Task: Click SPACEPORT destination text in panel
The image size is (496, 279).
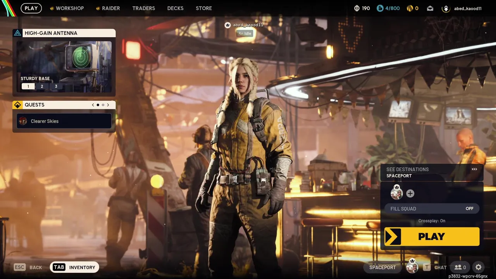Action: (399, 176)
